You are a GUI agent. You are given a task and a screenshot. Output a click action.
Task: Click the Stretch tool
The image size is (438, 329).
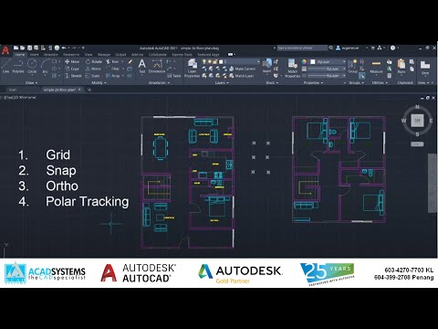[x=73, y=76]
